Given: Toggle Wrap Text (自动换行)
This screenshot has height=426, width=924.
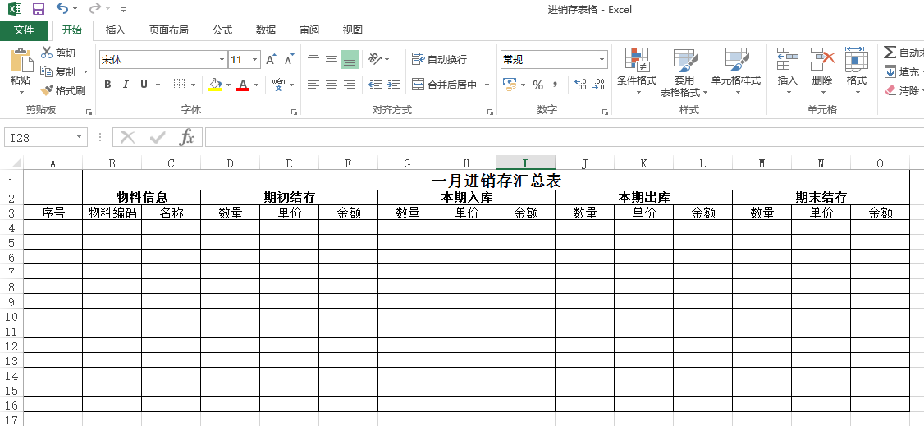Looking at the screenshot, I should click(440, 60).
